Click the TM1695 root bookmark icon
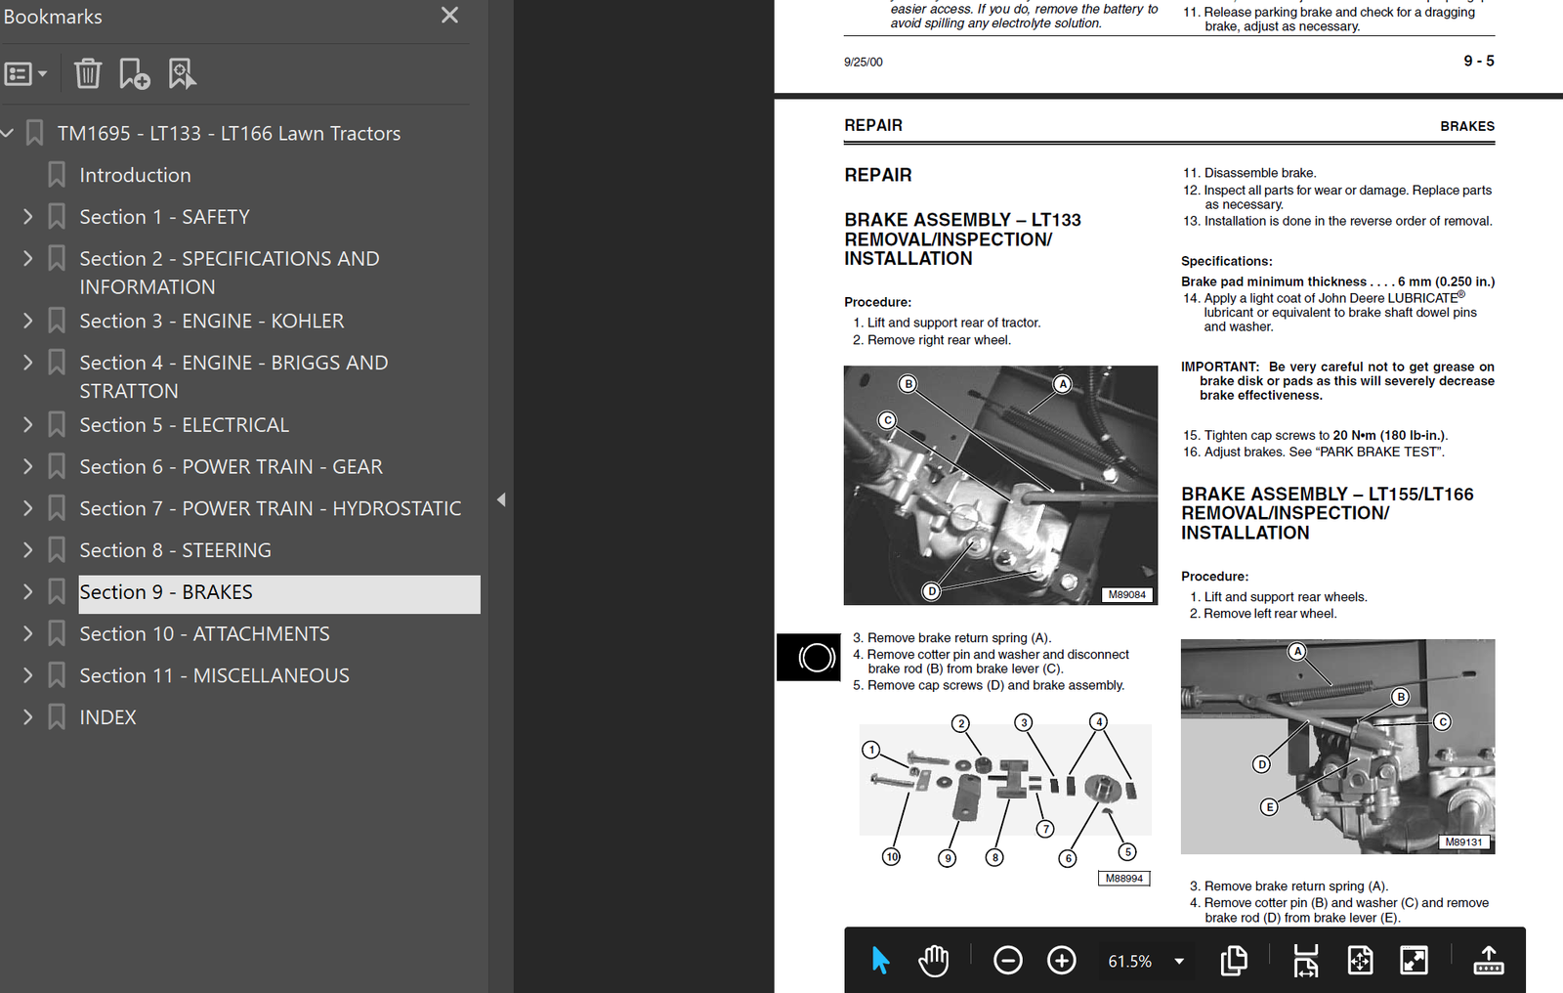 click(34, 133)
